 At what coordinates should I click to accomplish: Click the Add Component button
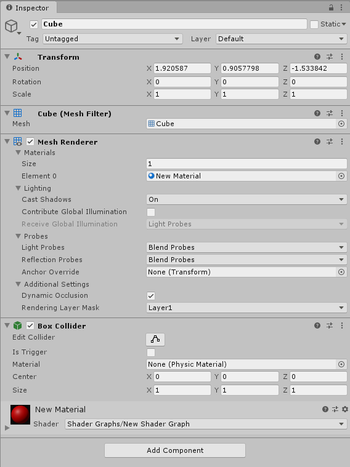pyautogui.click(x=175, y=450)
